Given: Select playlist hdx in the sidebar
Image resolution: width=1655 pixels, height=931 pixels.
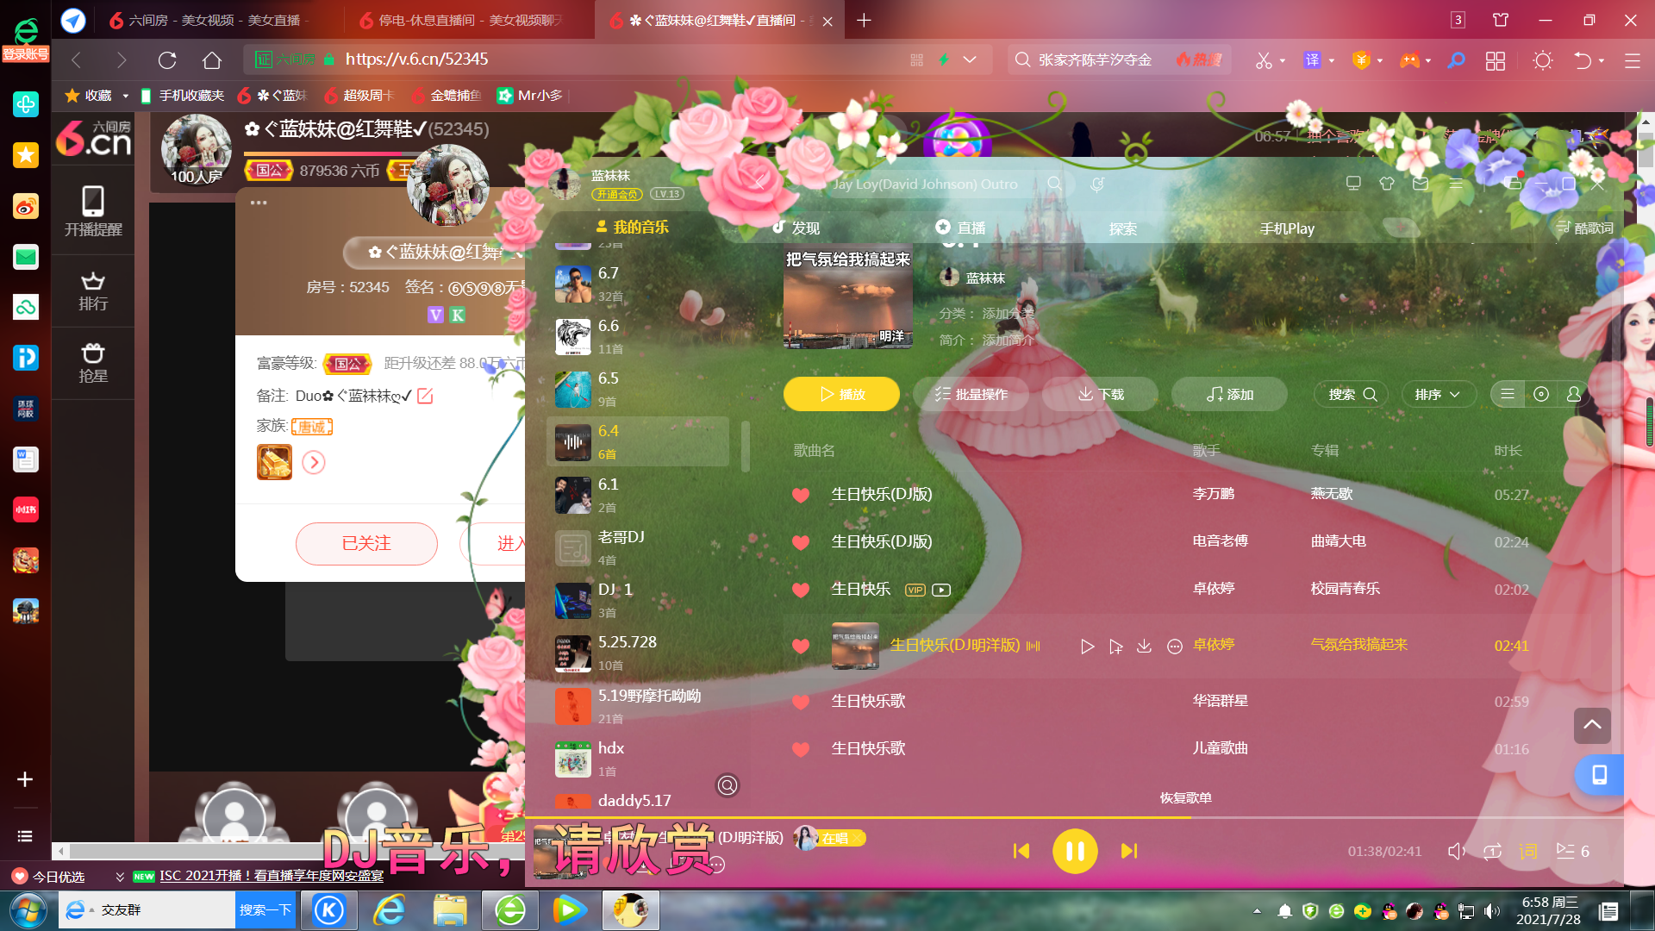Looking at the screenshot, I should pyautogui.click(x=638, y=759).
